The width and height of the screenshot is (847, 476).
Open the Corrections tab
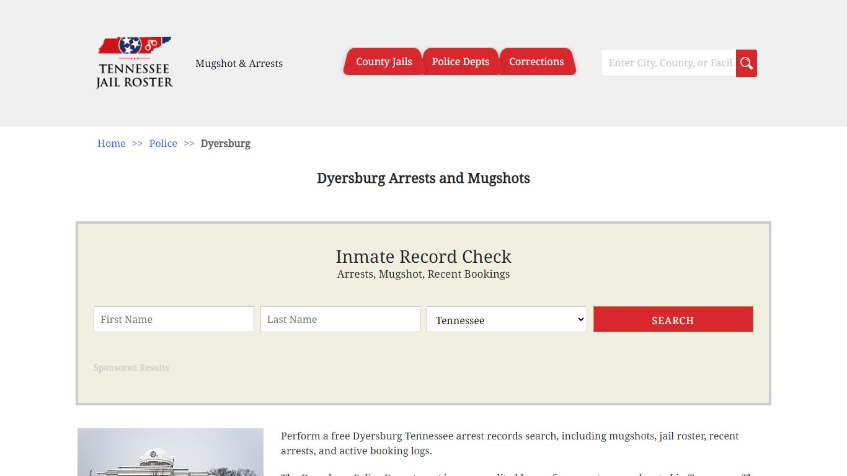[537, 61]
